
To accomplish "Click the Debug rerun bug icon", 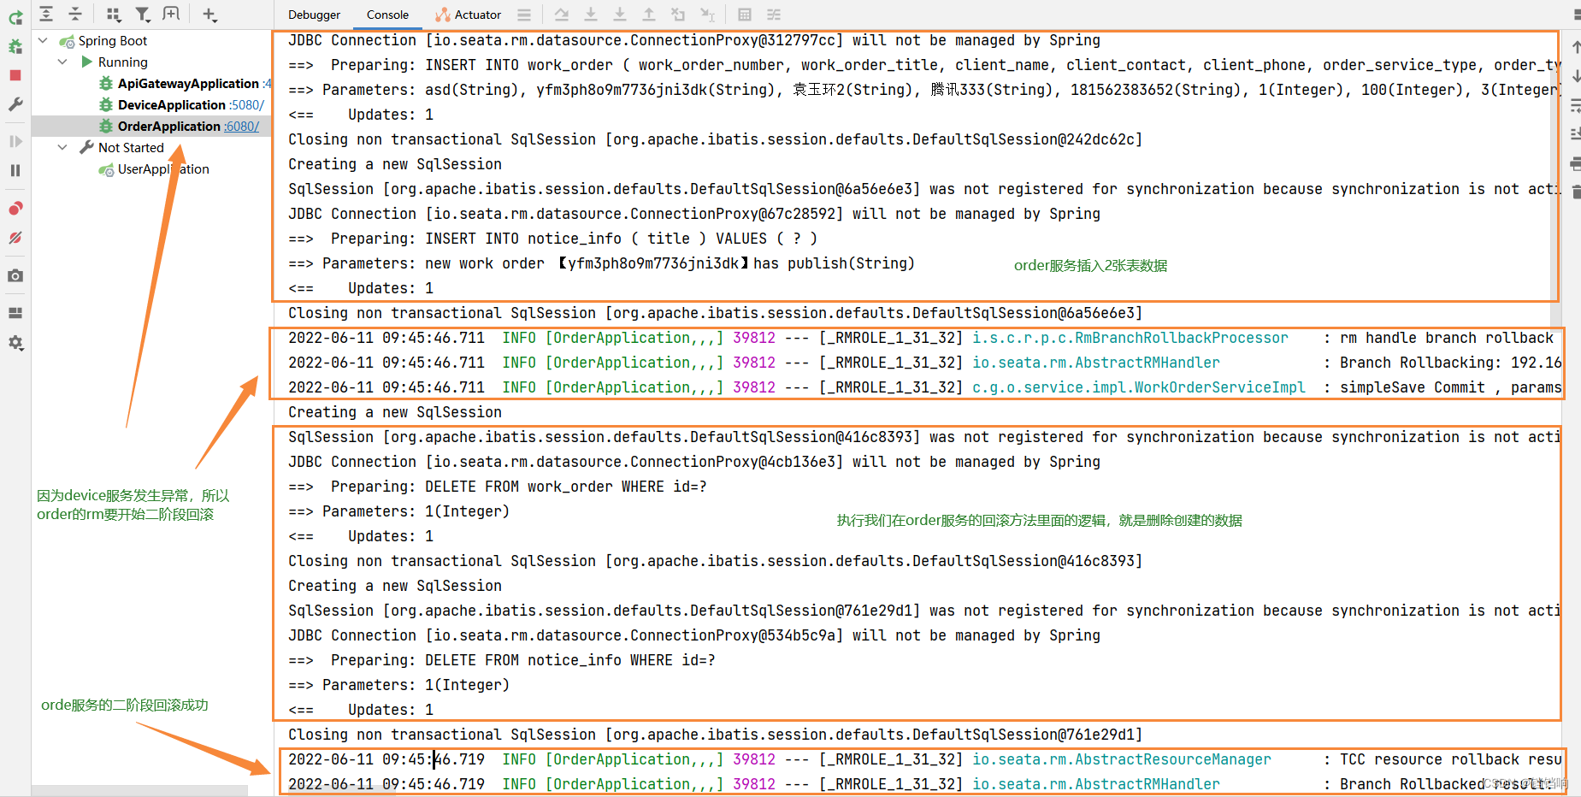I will click(15, 46).
